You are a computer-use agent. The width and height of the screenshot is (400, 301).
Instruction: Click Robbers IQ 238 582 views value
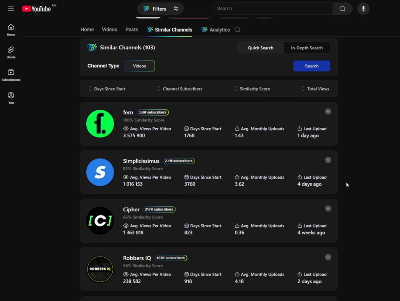coord(131,281)
